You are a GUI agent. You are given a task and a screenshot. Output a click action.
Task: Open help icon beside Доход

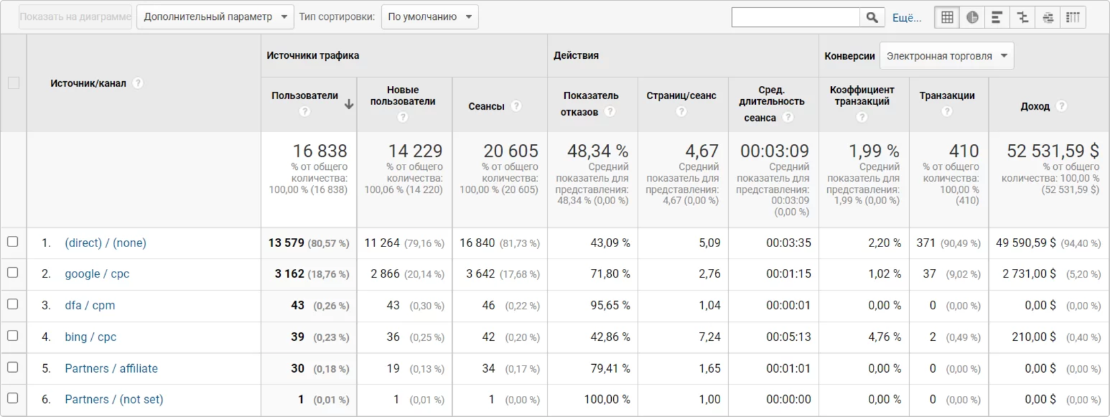coord(1061,106)
